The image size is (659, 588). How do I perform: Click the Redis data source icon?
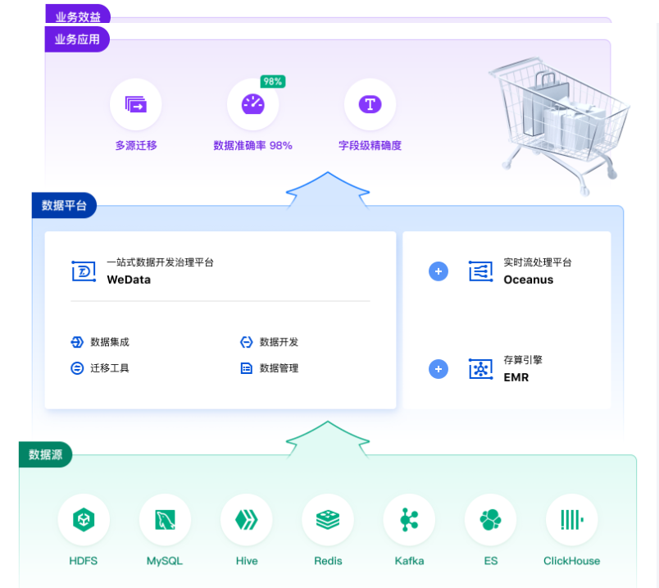(328, 520)
